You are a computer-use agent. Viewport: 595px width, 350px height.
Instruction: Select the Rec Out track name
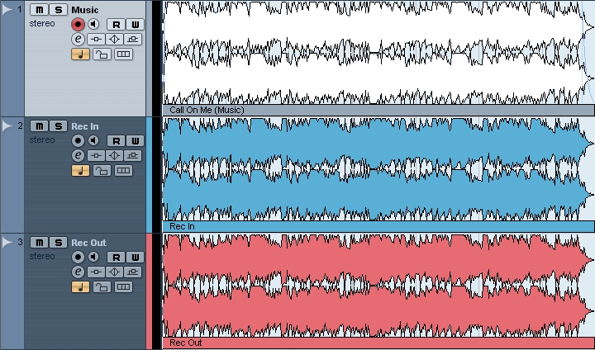(88, 243)
